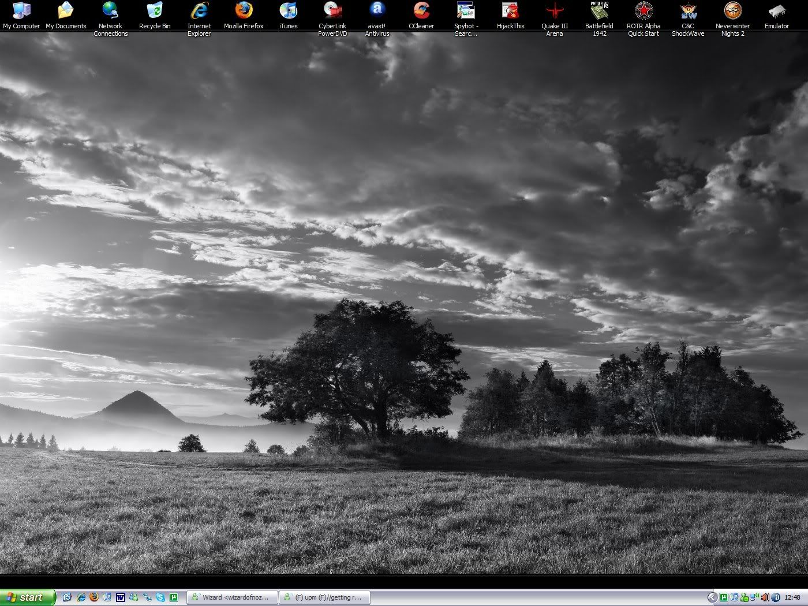Open Messenger status tray icon

(745, 597)
